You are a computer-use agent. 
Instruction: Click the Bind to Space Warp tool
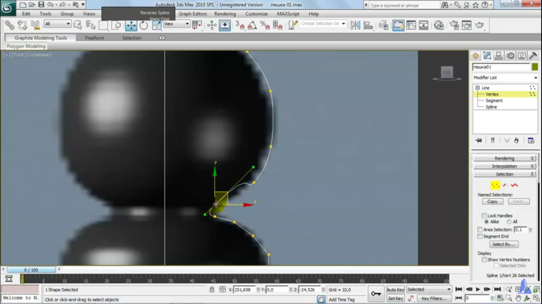point(35,25)
